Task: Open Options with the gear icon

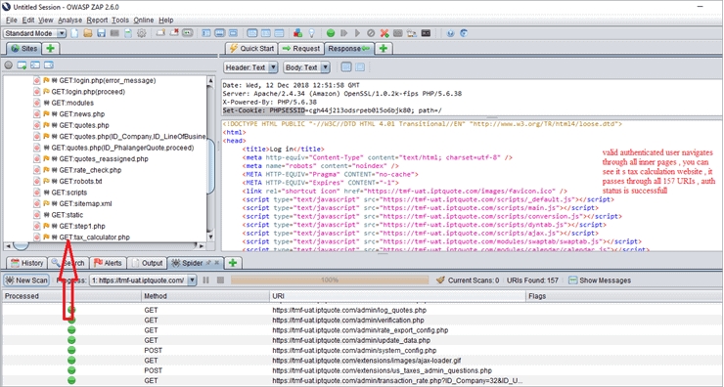Action: click(x=142, y=33)
